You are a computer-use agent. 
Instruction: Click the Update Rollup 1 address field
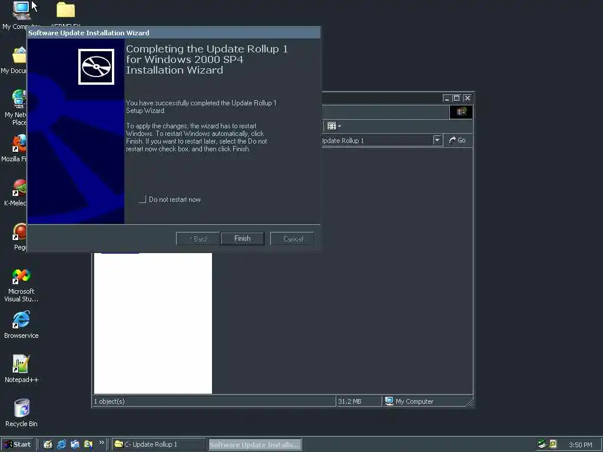pyautogui.click(x=377, y=140)
